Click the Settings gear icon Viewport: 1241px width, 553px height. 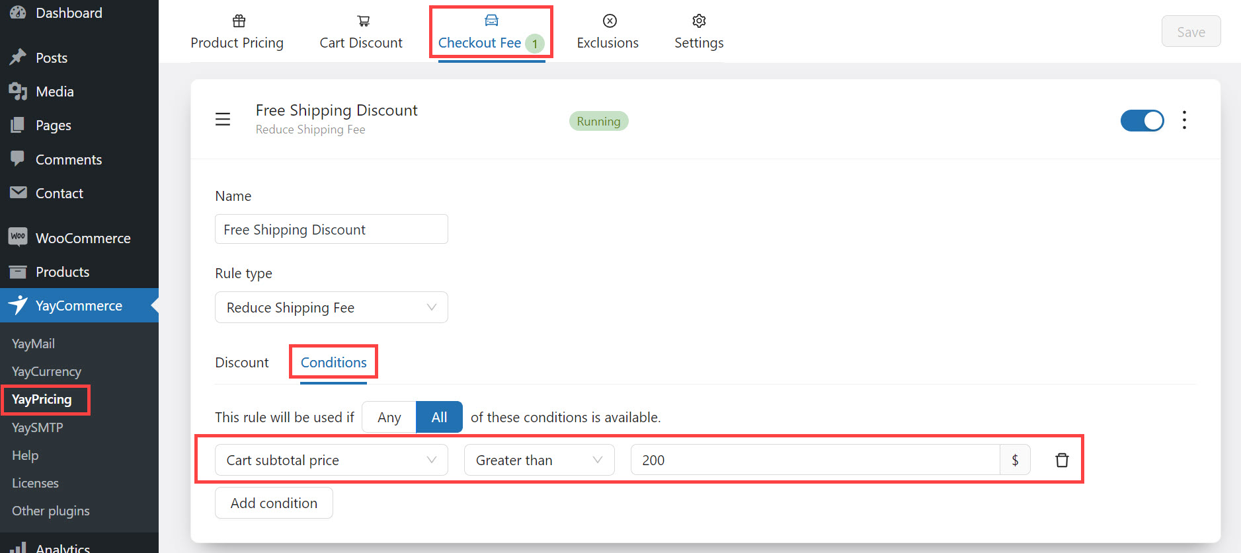pos(699,21)
